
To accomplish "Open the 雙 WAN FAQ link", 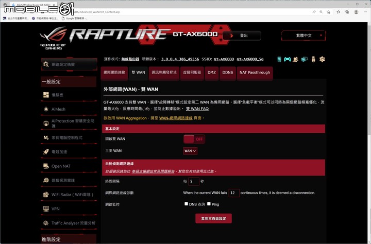I will (x=197, y=109).
